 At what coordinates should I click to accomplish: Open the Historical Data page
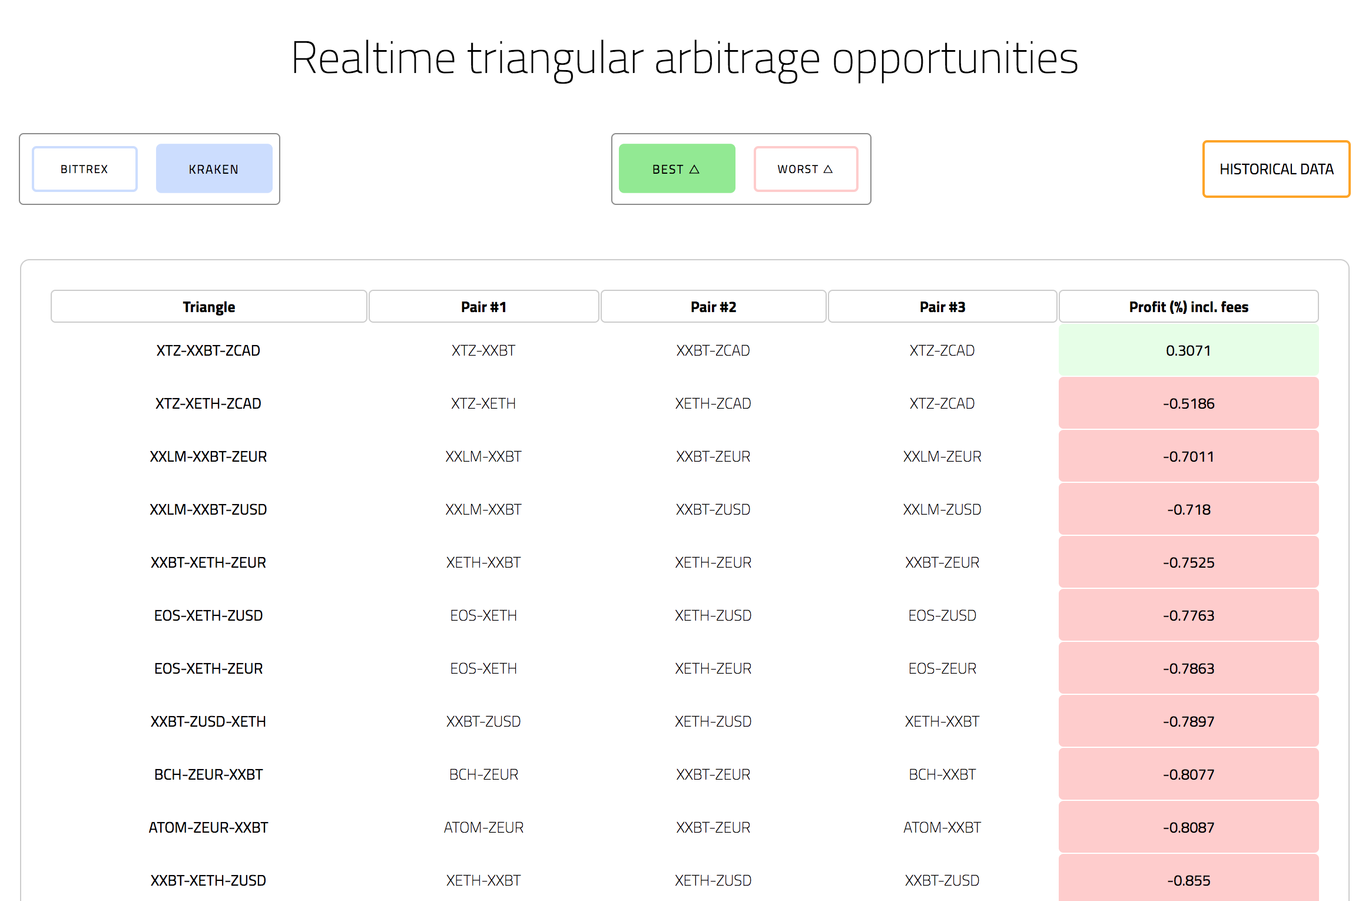click(x=1276, y=169)
